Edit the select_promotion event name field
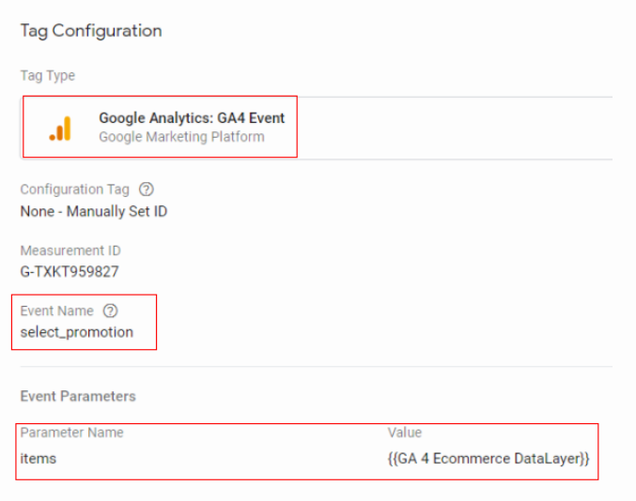This screenshot has width=636, height=501. pos(77,332)
